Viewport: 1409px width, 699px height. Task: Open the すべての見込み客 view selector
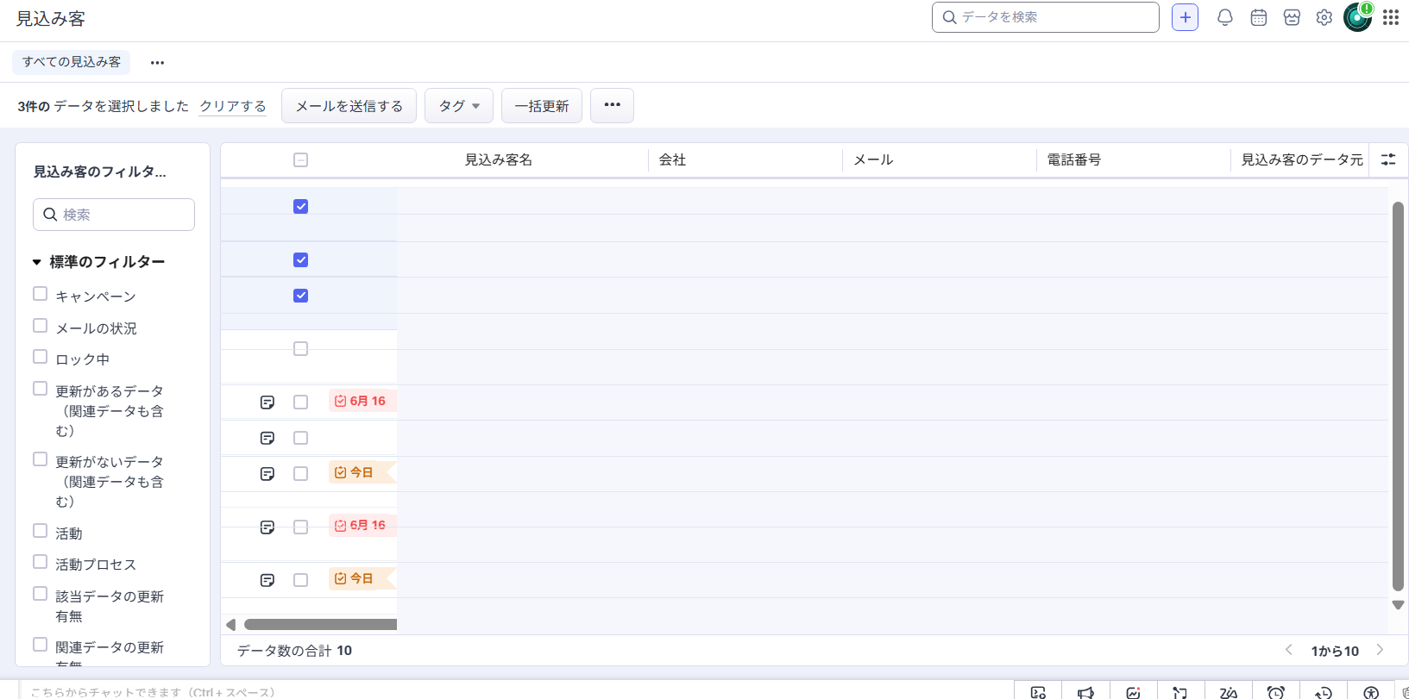72,62
